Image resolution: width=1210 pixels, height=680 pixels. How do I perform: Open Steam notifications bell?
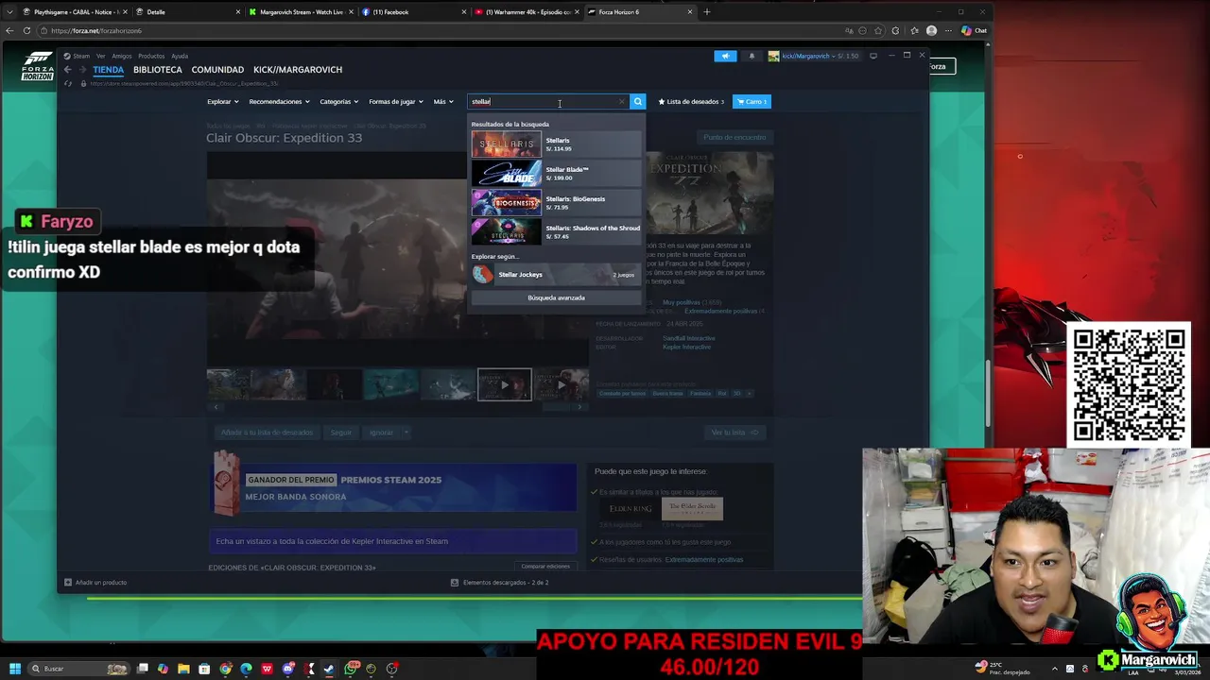point(752,56)
